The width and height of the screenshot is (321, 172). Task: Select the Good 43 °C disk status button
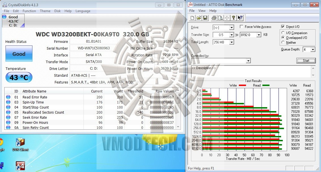(13, 21)
